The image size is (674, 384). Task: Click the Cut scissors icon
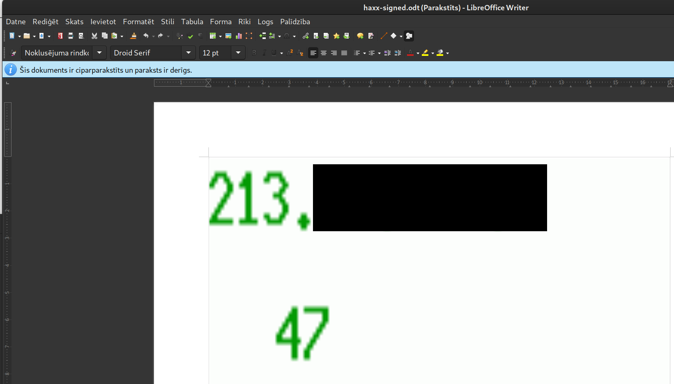click(94, 36)
